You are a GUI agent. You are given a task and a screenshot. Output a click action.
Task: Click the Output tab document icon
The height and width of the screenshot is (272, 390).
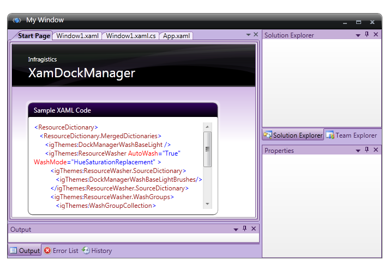point(14,251)
